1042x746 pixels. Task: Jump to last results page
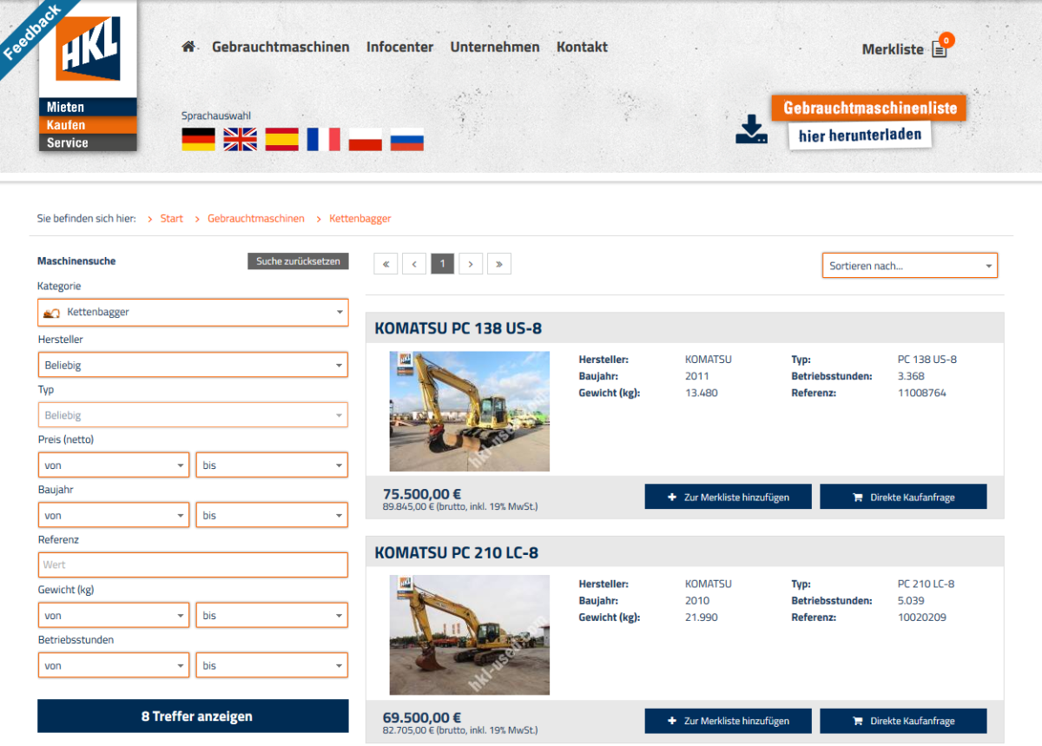click(x=499, y=264)
